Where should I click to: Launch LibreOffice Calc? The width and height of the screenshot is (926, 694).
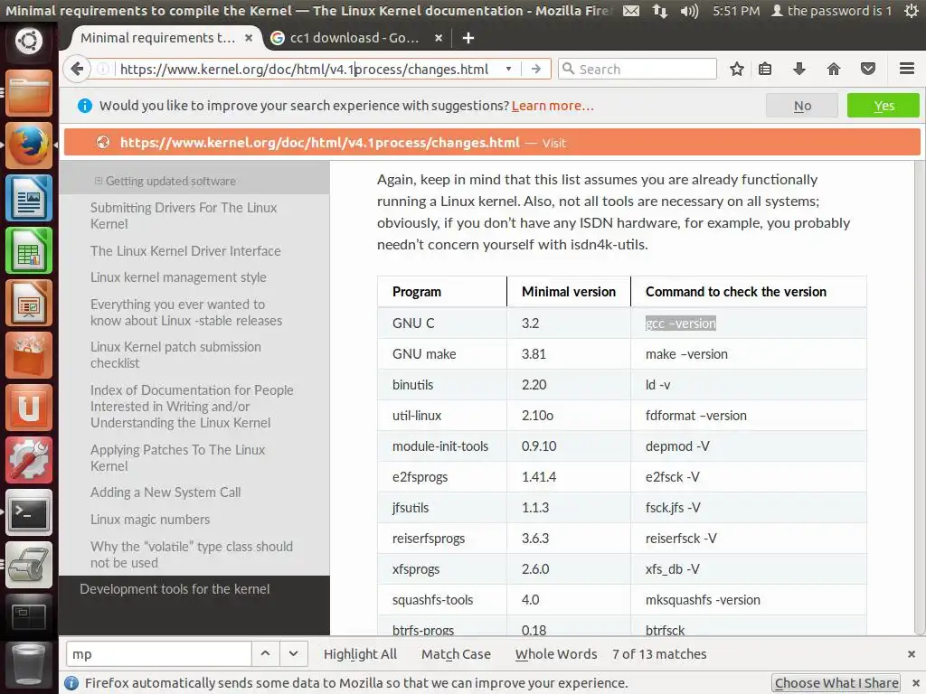(x=28, y=250)
